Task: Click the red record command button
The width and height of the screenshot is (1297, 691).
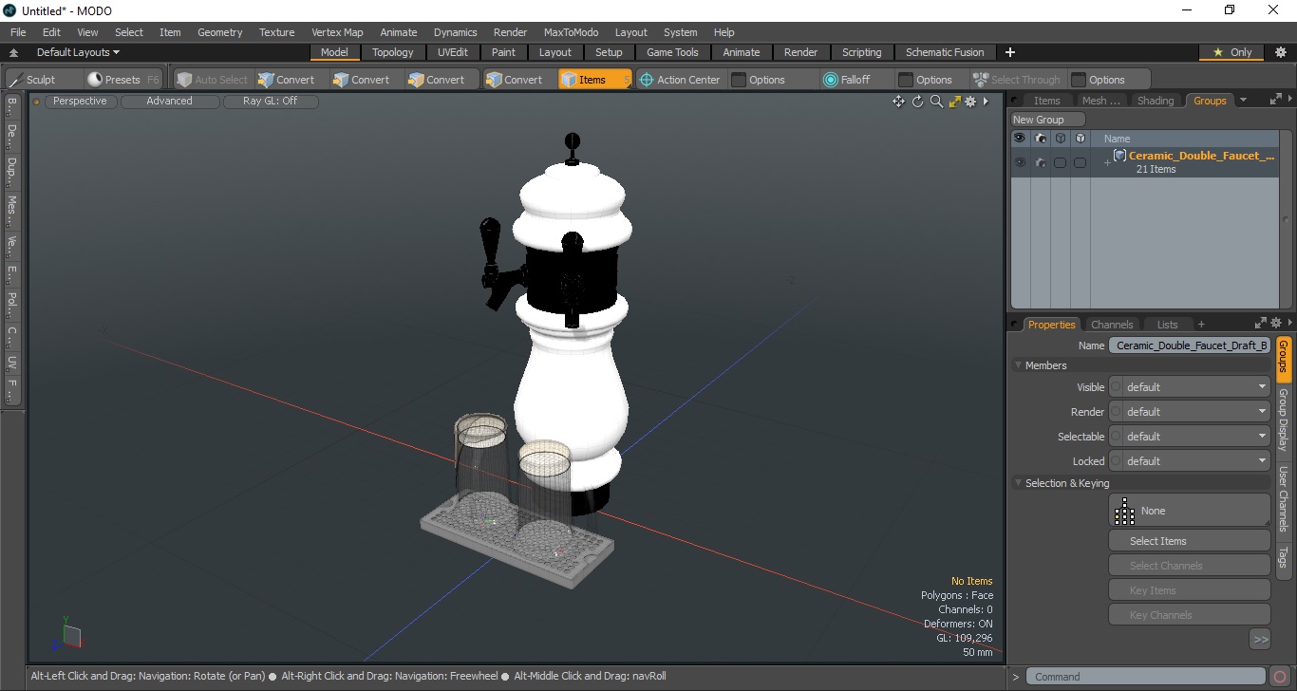Action: tap(1280, 677)
